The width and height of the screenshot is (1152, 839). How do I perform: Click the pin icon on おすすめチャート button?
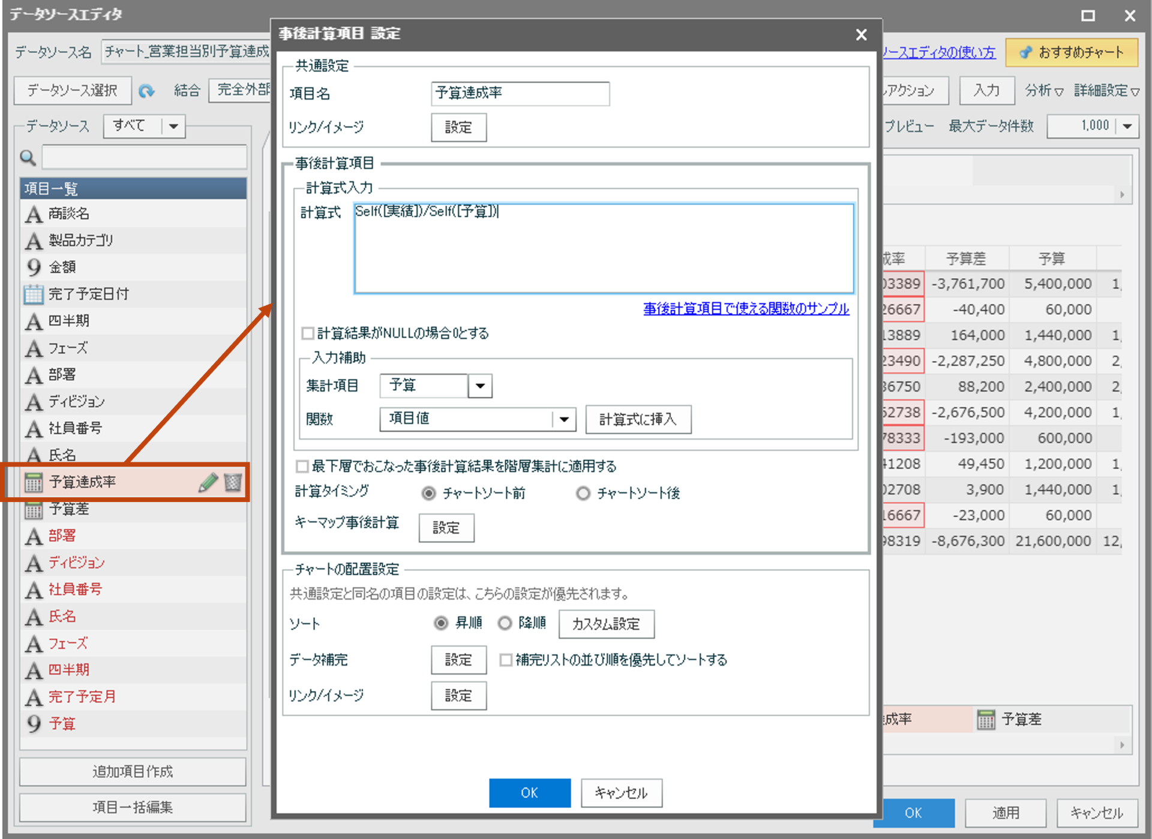point(1025,53)
